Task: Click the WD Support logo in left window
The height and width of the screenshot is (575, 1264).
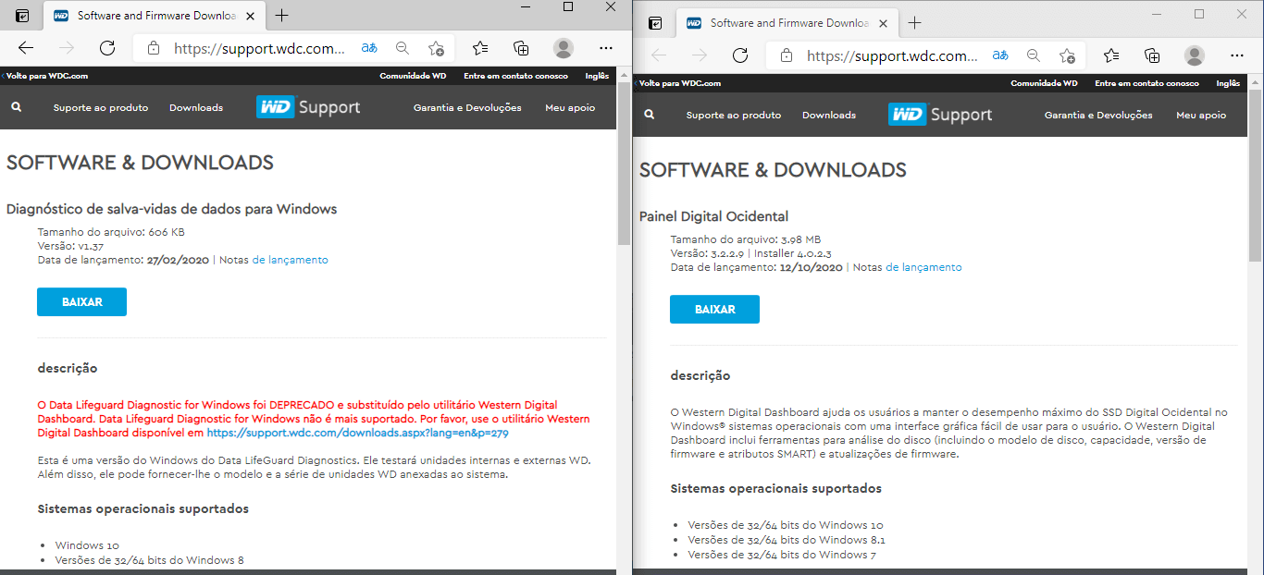Action: (308, 107)
